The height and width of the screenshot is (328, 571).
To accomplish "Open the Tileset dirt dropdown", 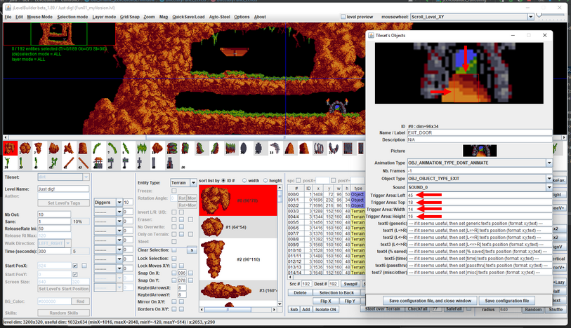I will tap(86, 177).
